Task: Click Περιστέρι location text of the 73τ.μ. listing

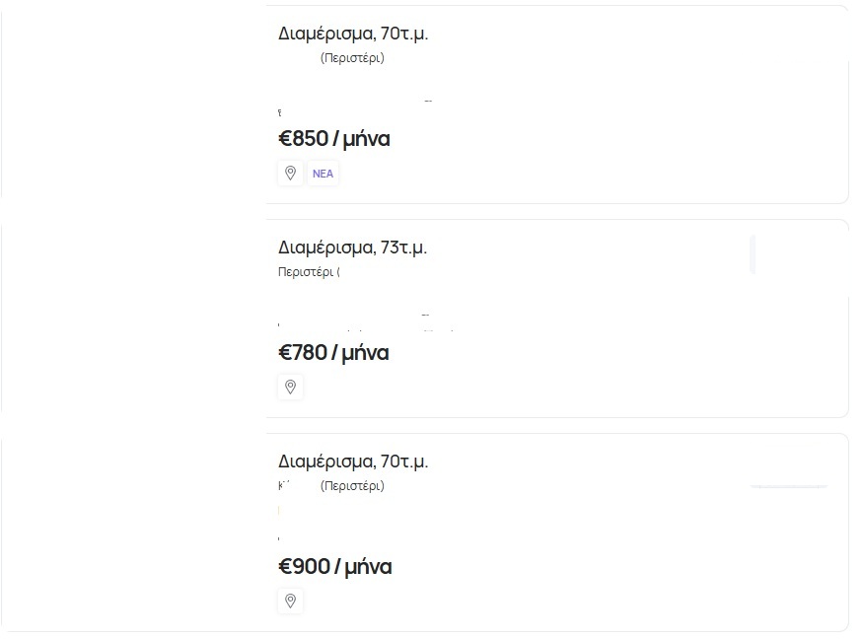Action: tap(308, 272)
